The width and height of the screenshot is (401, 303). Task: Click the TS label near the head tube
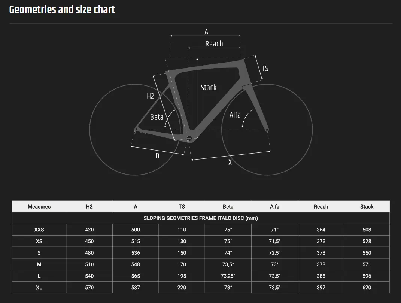coord(265,69)
